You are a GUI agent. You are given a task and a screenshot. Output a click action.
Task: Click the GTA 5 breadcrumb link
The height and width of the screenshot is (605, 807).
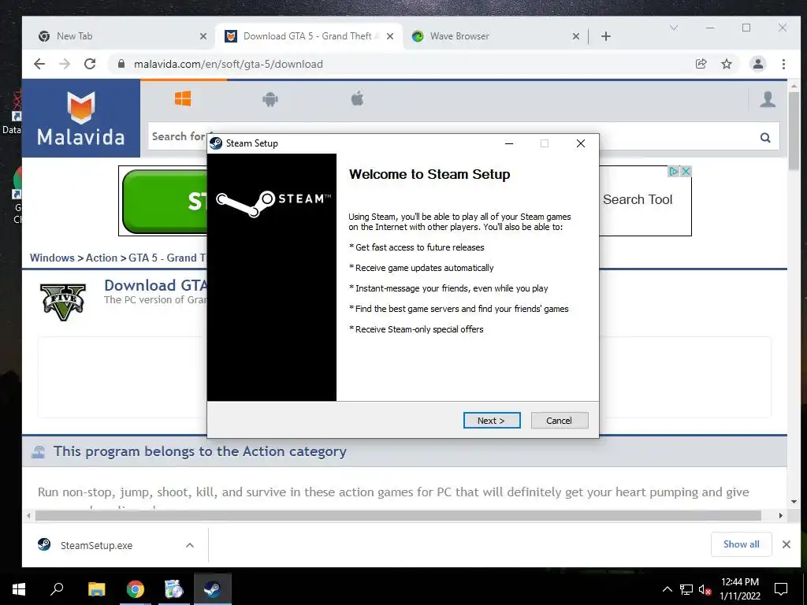click(x=167, y=258)
